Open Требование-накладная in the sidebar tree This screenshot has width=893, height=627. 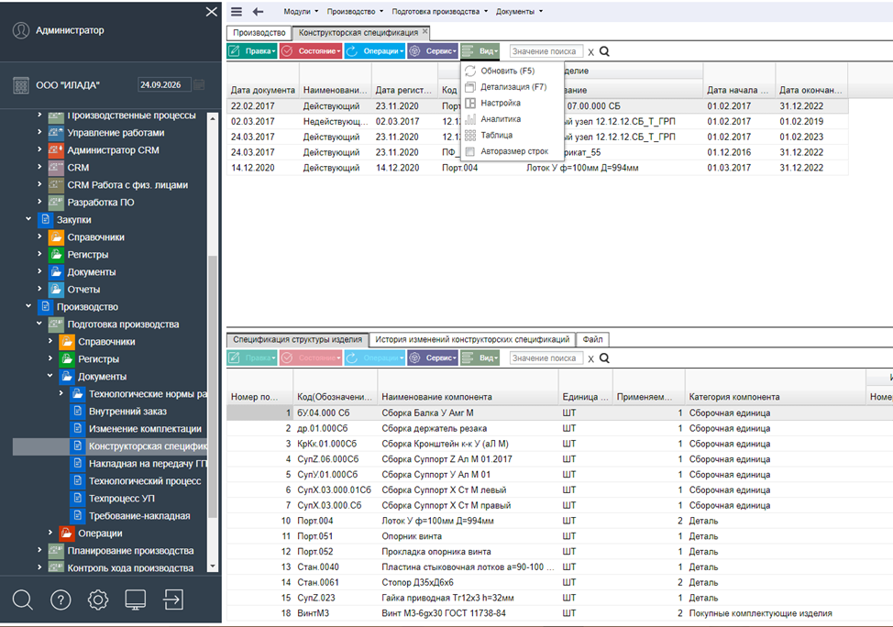click(x=139, y=516)
